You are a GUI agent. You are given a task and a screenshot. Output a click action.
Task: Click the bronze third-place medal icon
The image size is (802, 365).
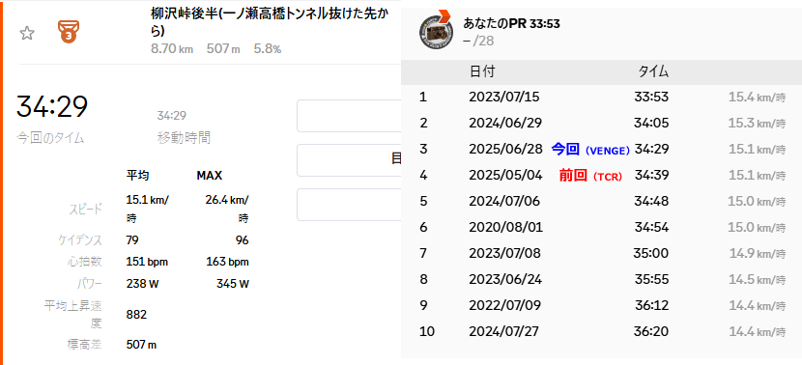pyautogui.click(x=68, y=32)
